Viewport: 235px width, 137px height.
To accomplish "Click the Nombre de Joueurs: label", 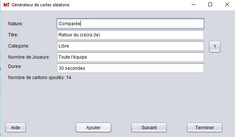I will 29,57.
